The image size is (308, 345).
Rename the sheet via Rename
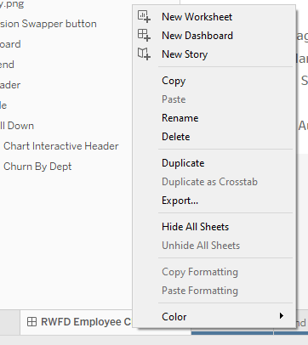(x=214, y=118)
